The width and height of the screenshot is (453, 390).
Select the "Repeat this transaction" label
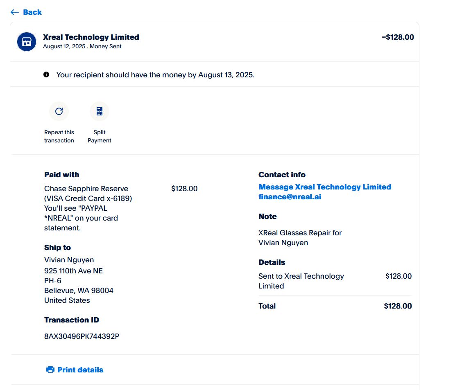tap(59, 136)
